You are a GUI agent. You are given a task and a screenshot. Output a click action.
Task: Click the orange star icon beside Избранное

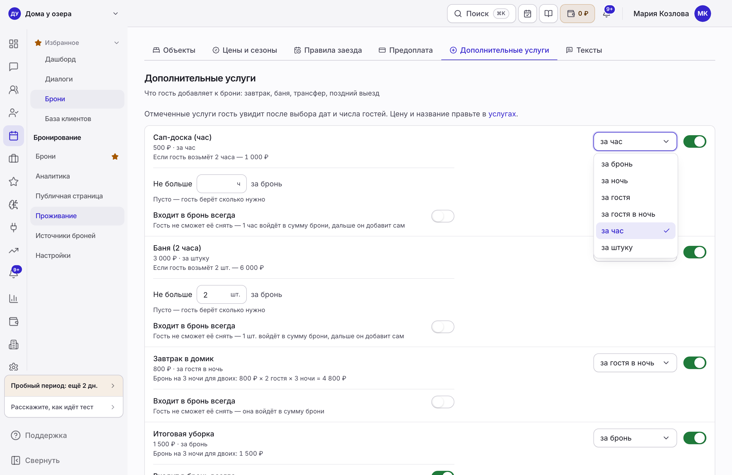tap(38, 43)
